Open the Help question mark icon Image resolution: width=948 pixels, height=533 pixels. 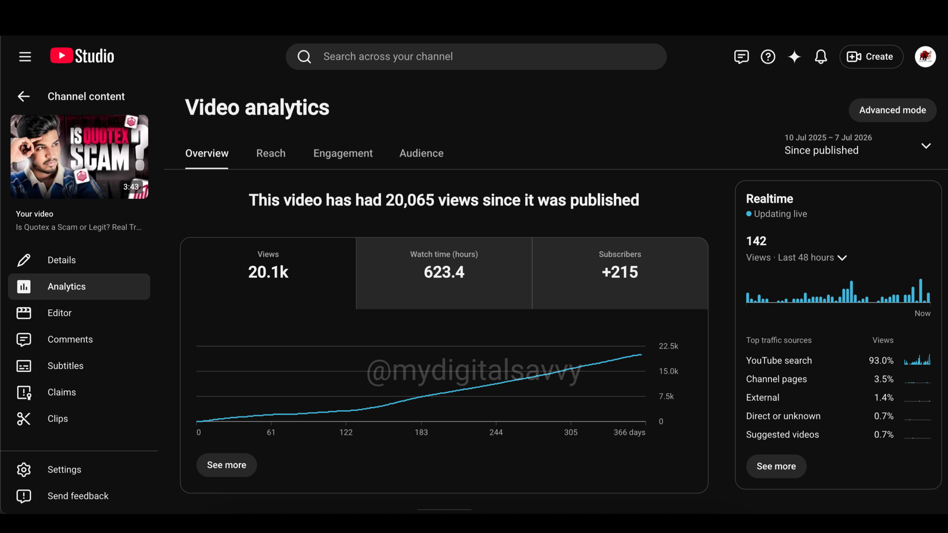(768, 57)
